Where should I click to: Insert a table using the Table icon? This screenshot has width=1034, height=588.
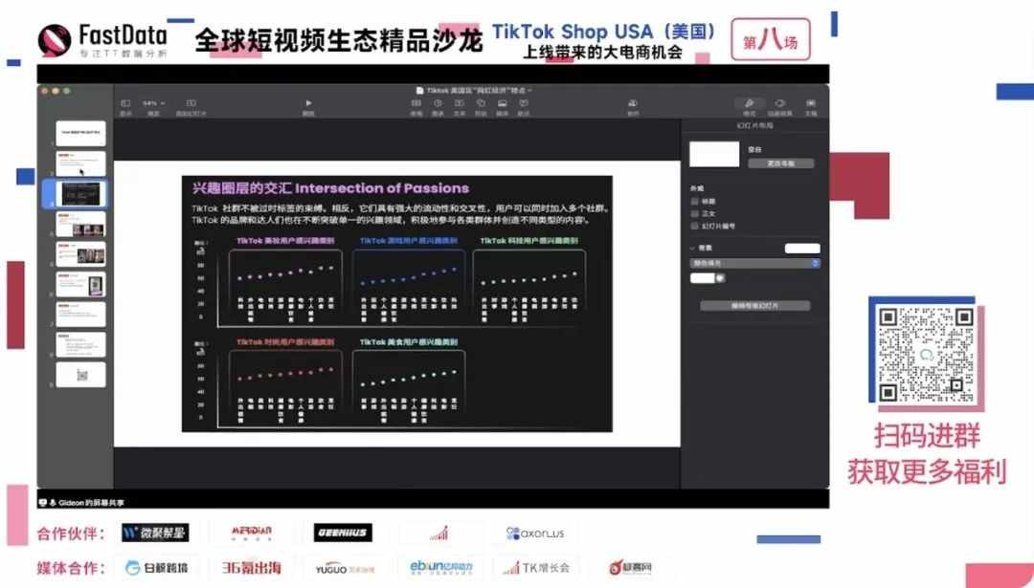click(416, 103)
